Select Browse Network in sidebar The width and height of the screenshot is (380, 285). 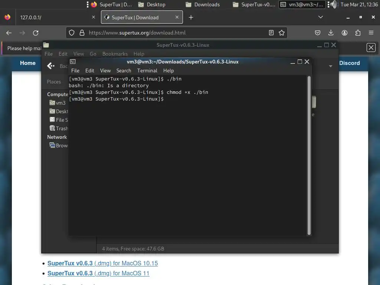59,145
